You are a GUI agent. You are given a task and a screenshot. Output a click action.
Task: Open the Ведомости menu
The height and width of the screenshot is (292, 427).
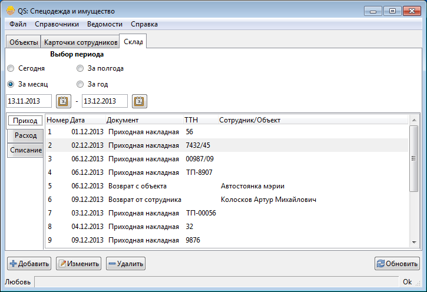point(105,24)
